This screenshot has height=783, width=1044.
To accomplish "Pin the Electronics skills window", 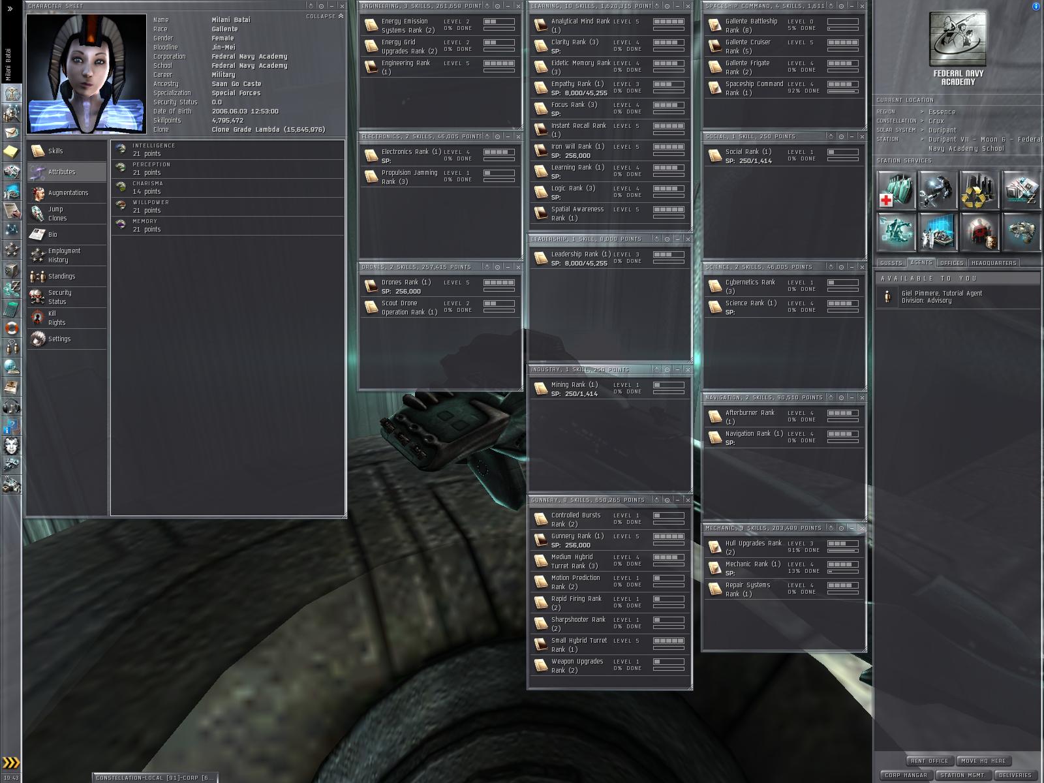I will (x=498, y=136).
